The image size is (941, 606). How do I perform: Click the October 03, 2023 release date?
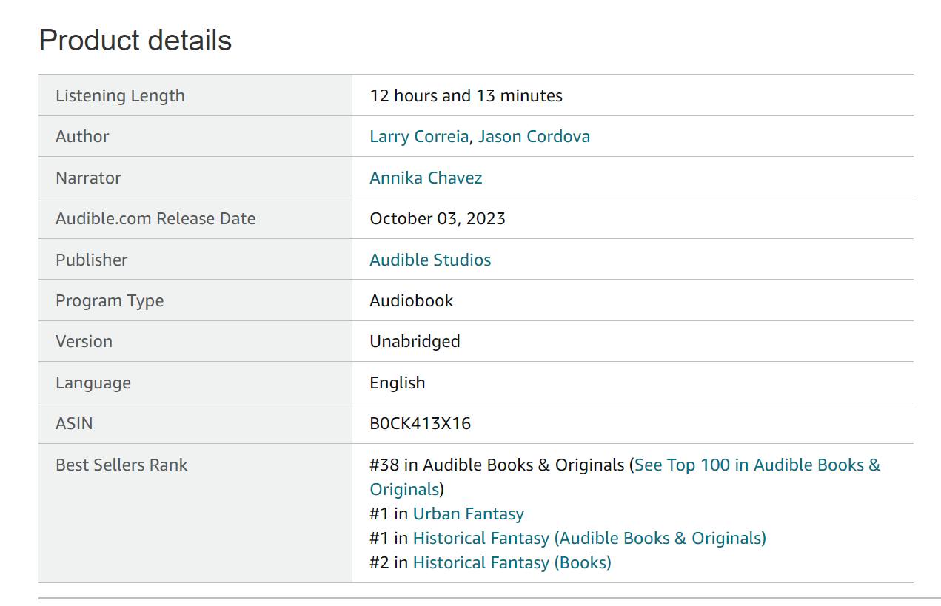click(437, 219)
